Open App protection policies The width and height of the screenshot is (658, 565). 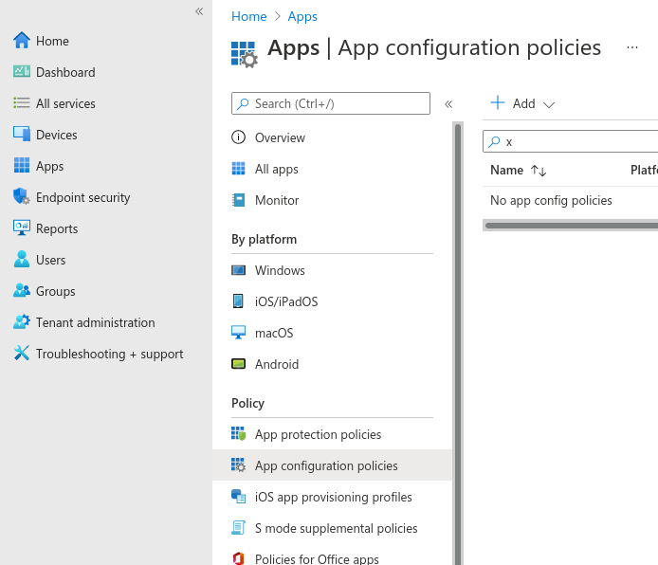(x=318, y=434)
